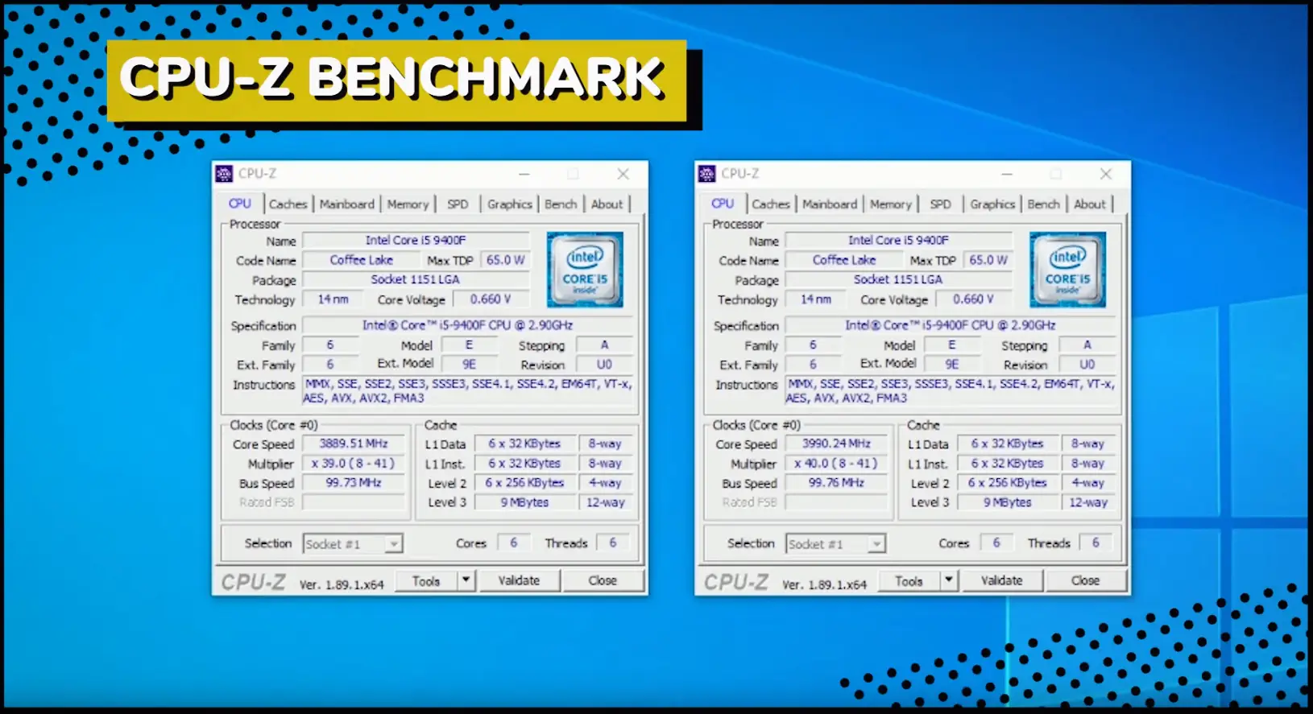Image resolution: width=1313 pixels, height=714 pixels.
Task: Click Package Socket 1151 LGA field, left window
Action: click(x=416, y=279)
